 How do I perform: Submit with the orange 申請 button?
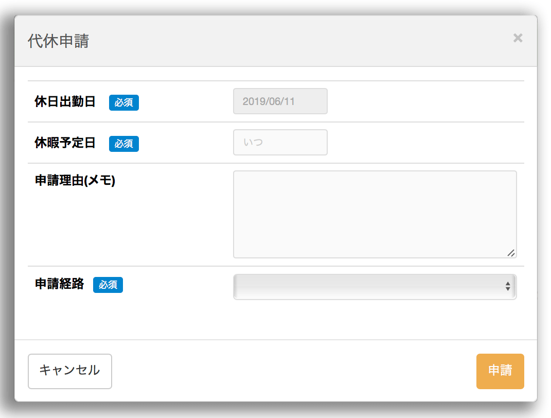pos(500,371)
